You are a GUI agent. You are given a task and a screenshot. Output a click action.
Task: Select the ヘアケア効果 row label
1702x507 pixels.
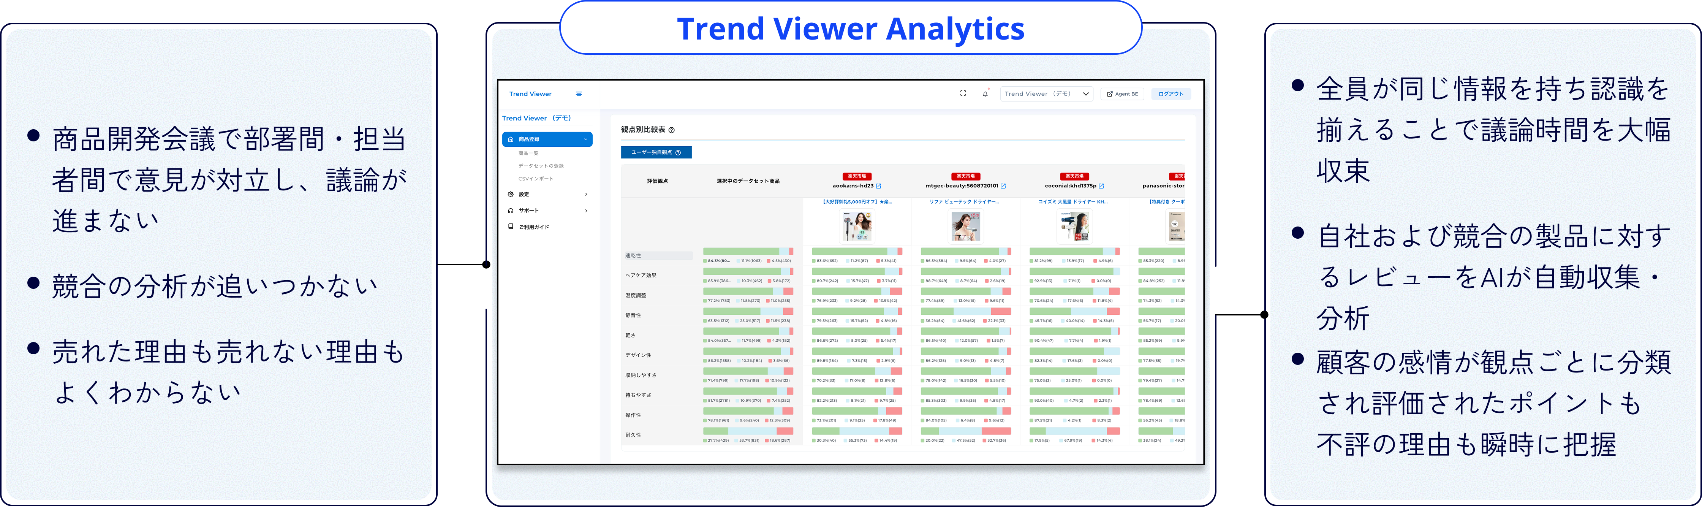[x=641, y=276]
